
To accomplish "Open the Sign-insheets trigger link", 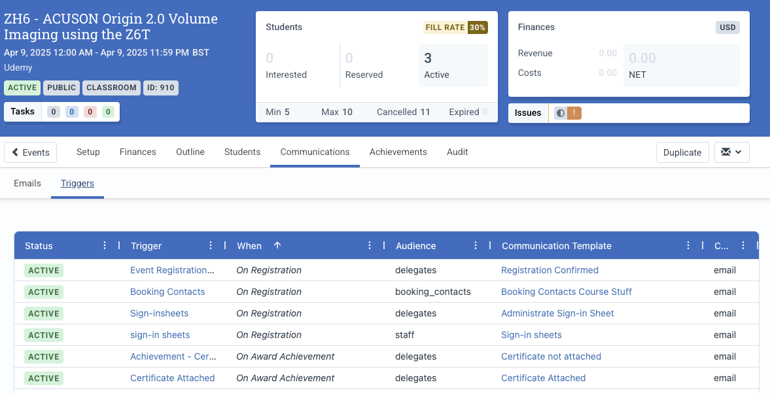I will pos(159,313).
